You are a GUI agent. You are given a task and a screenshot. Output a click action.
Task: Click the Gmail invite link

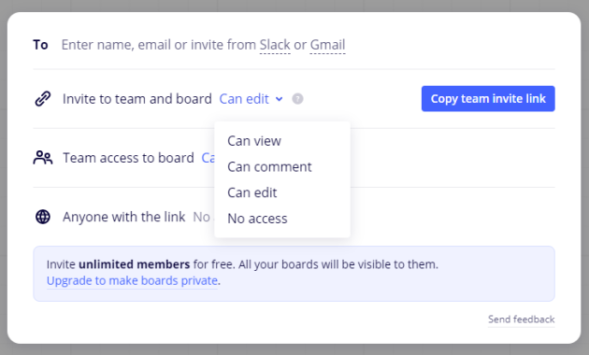coord(327,45)
